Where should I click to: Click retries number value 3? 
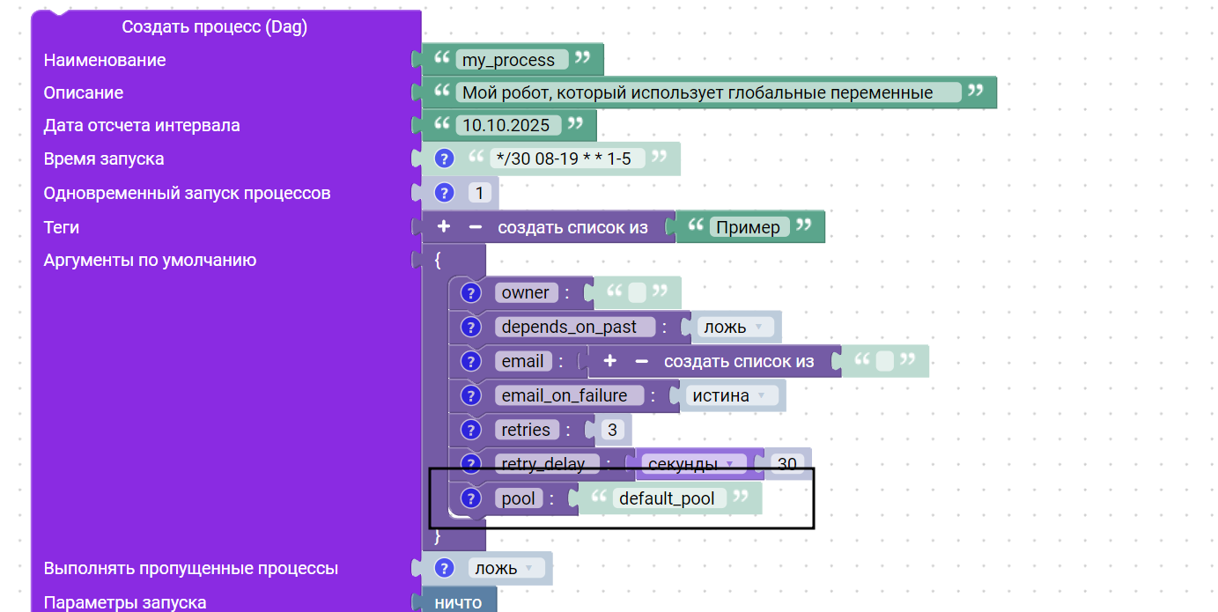611,430
